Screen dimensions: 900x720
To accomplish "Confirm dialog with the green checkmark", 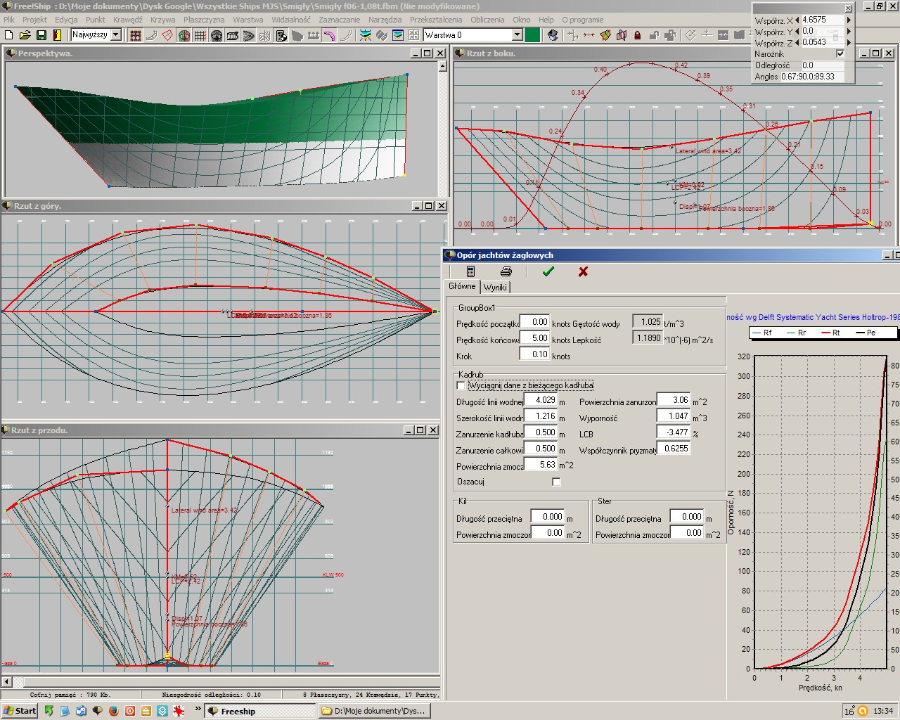I will pos(548,271).
